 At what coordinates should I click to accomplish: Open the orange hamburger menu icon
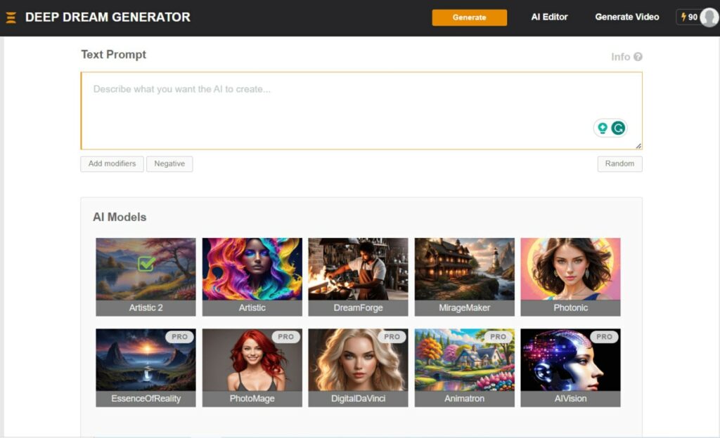11,18
